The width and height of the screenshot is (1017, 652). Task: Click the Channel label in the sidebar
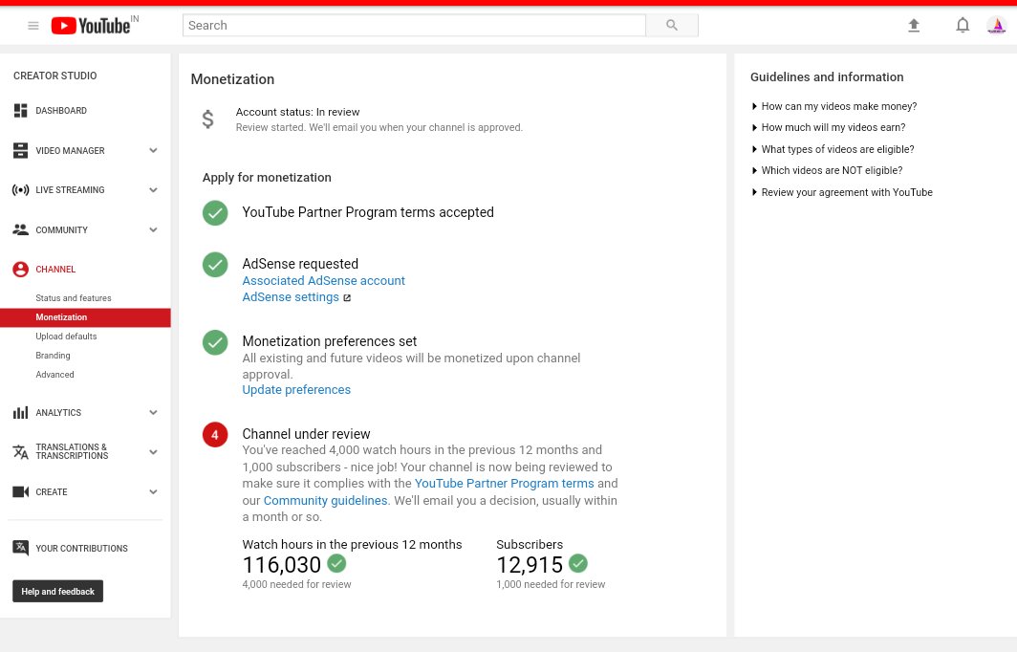pos(55,270)
